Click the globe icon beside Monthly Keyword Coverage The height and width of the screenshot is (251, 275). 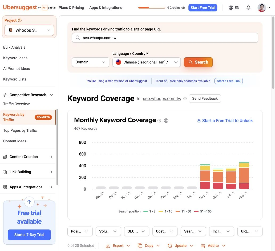pyautogui.click(x=166, y=121)
